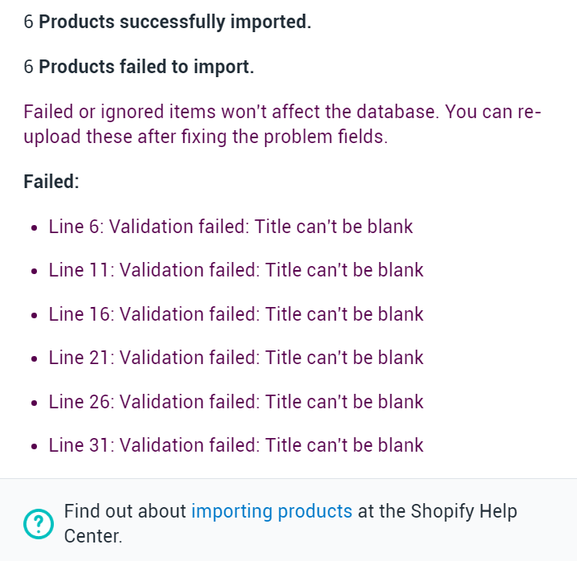The width and height of the screenshot is (577, 561).
Task: Click "Products successfully imported" message
Action: pyautogui.click(x=174, y=22)
